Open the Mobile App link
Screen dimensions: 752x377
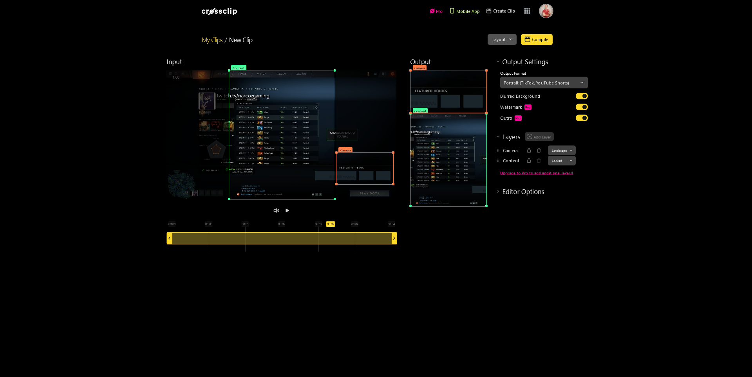click(465, 11)
